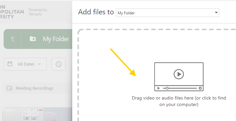Open My Folder in the green header
Viewport: 236px width, 121px height.
point(56,39)
